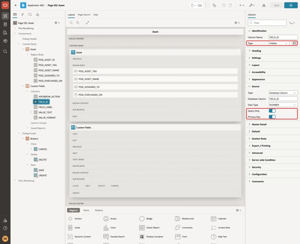Open the Type quick pick list icon
The image size is (300, 244).
[295, 43]
